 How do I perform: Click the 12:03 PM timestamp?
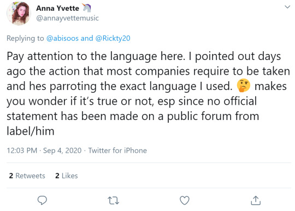point(22,150)
